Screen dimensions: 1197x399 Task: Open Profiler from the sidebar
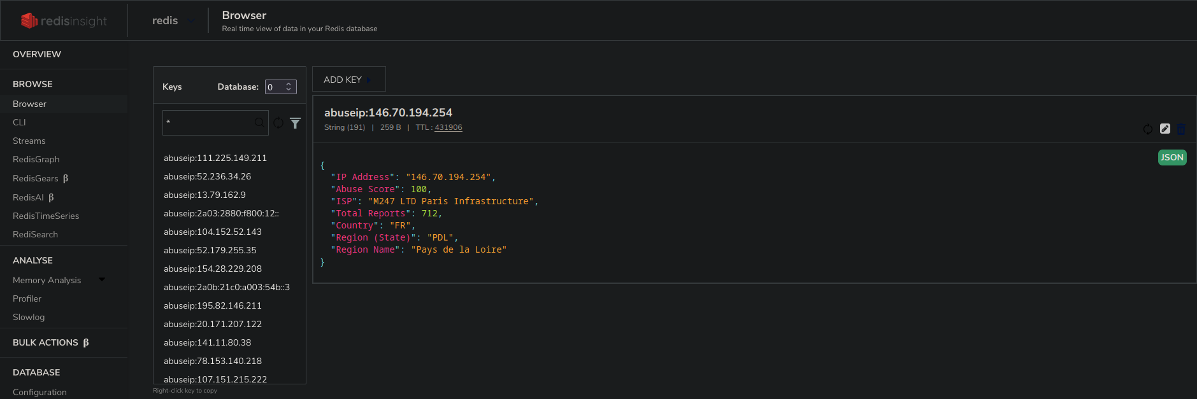(27, 298)
